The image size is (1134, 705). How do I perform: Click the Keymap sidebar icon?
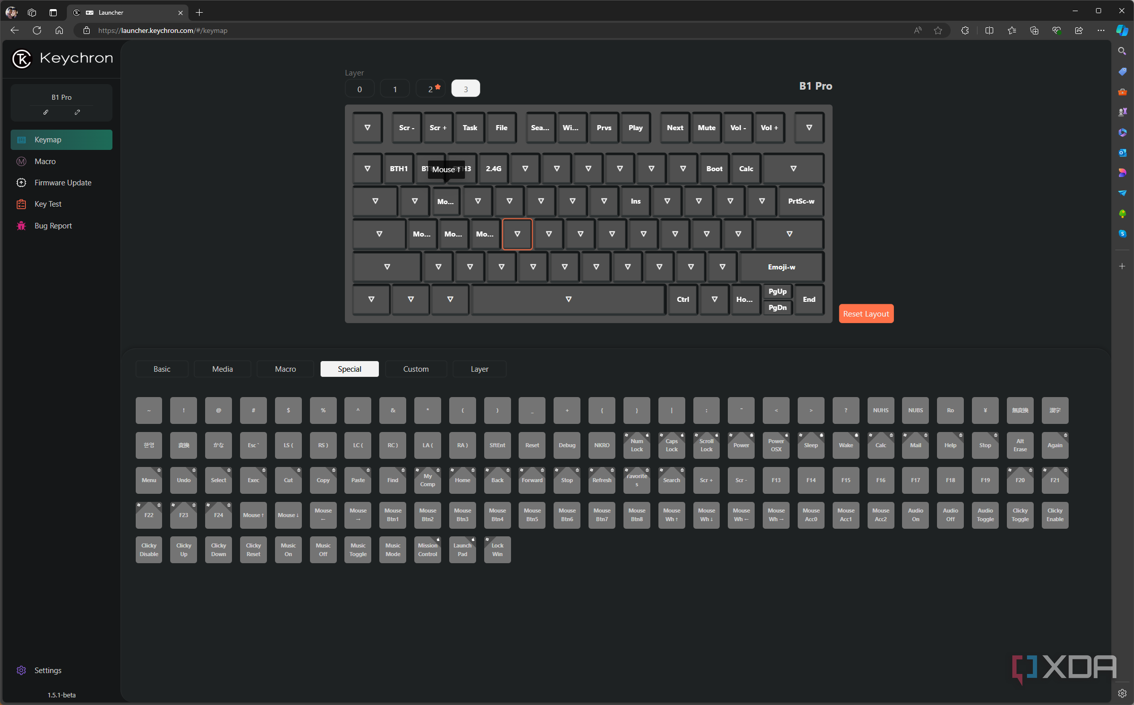pos(21,140)
